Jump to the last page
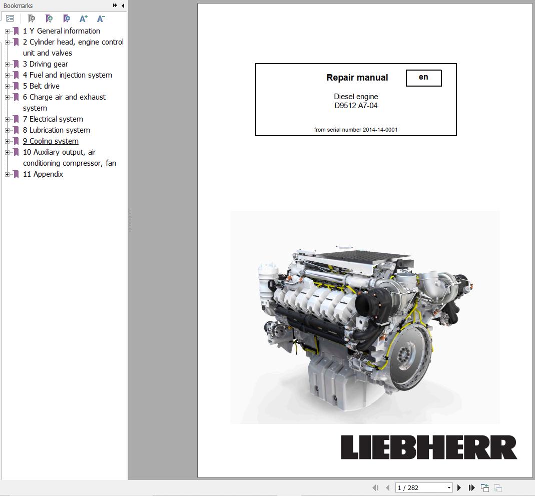The image size is (535, 496). (x=471, y=488)
